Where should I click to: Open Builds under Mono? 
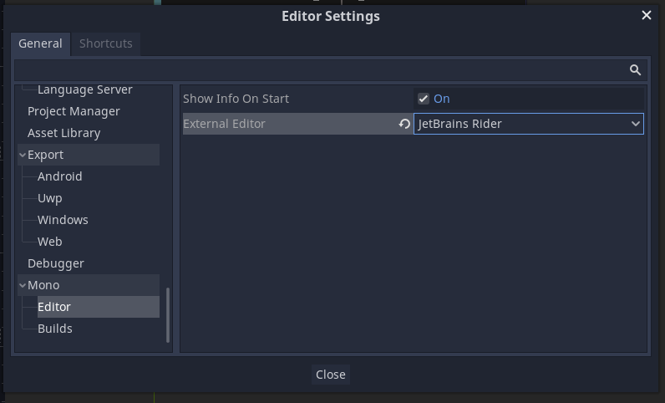[54, 329]
